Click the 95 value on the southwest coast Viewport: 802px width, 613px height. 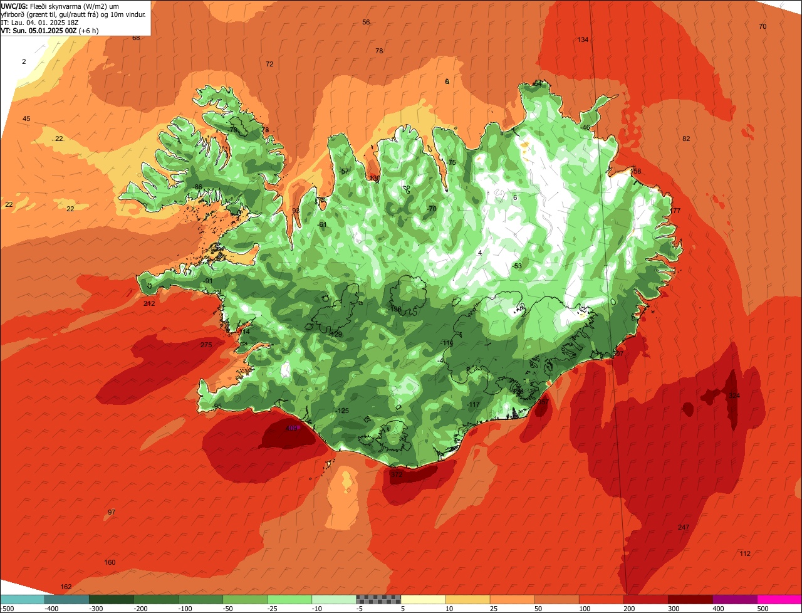click(218, 407)
